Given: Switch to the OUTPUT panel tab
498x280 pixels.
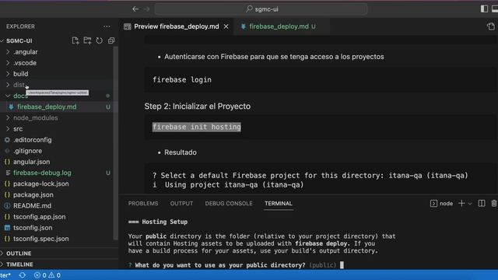Looking at the screenshot, I should click(x=181, y=204).
